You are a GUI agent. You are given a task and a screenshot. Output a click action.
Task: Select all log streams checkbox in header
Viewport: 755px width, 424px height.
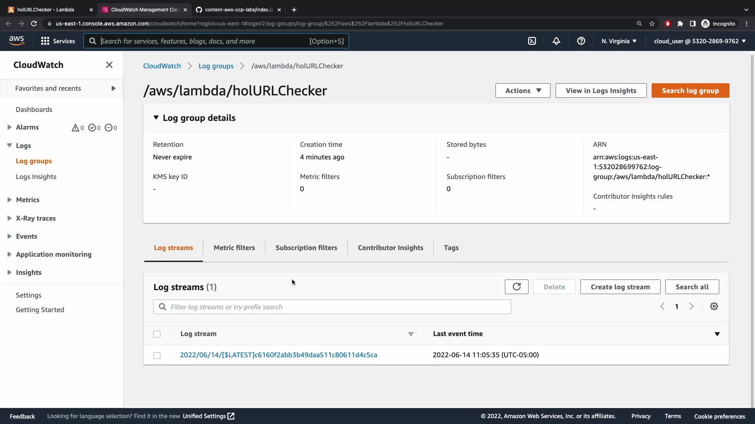(157, 334)
